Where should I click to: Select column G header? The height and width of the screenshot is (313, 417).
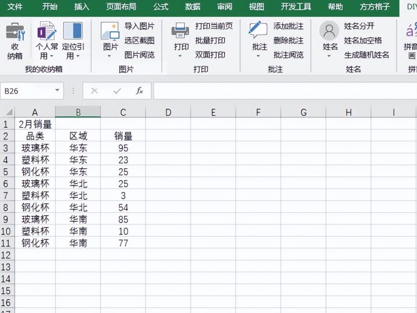[x=303, y=112]
